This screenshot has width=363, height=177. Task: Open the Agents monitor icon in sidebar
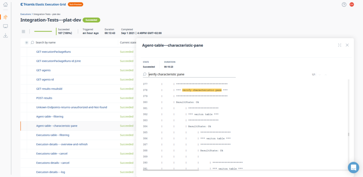point(6,26)
